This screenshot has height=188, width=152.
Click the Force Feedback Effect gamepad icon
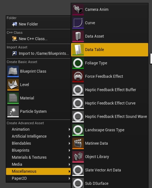(x=78, y=76)
